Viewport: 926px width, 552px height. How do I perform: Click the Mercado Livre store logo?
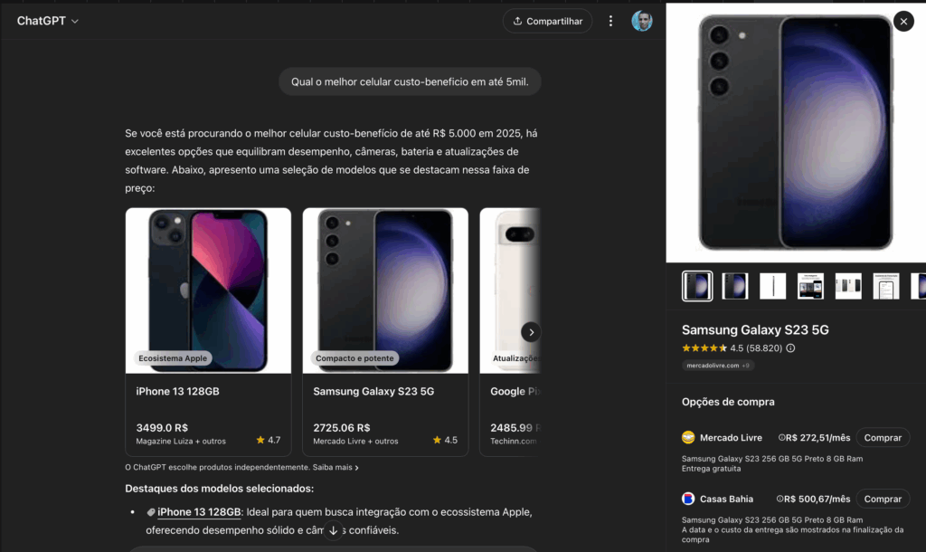coord(688,438)
